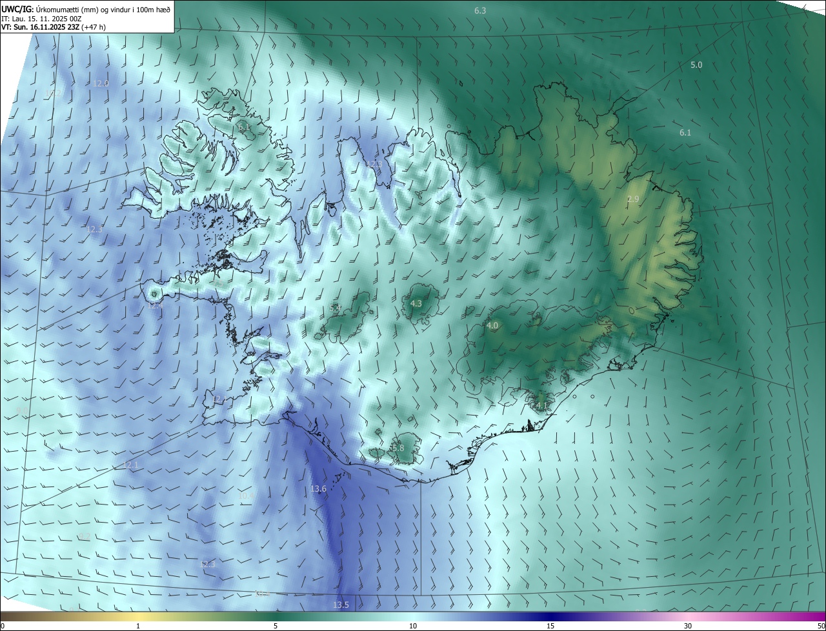Select the 12.4 value label
Image resolution: width=826 pixels, height=631 pixels.
tap(154, 306)
